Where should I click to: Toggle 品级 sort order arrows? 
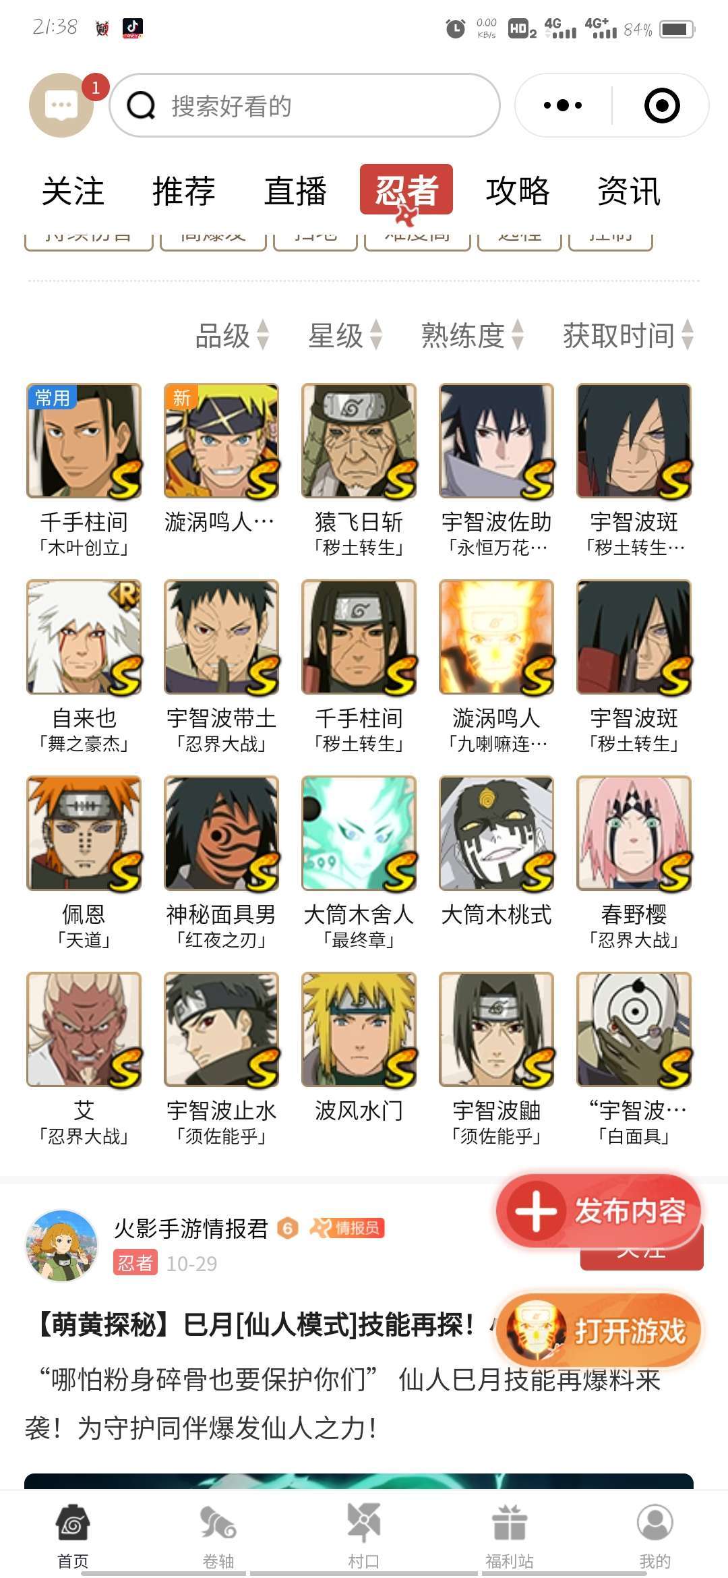click(x=264, y=334)
